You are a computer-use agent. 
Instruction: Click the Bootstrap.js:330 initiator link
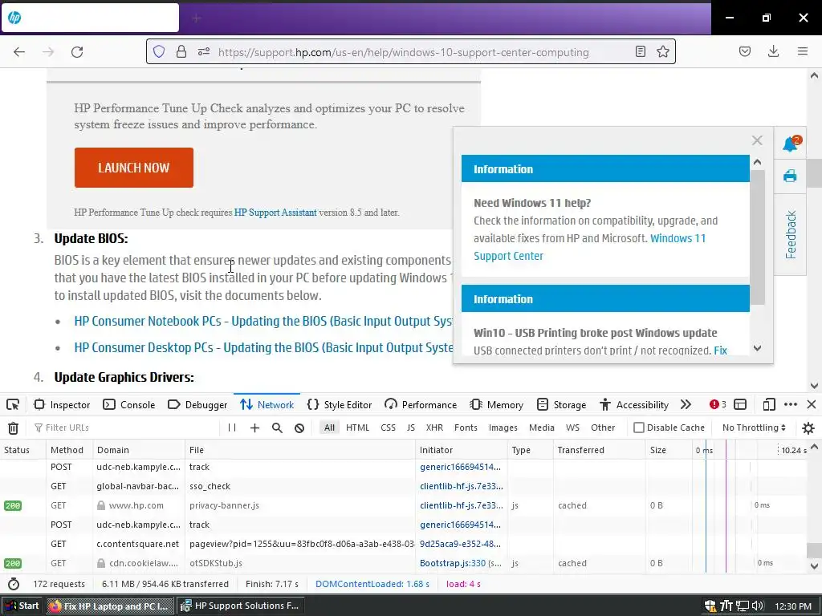click(453, 563)
